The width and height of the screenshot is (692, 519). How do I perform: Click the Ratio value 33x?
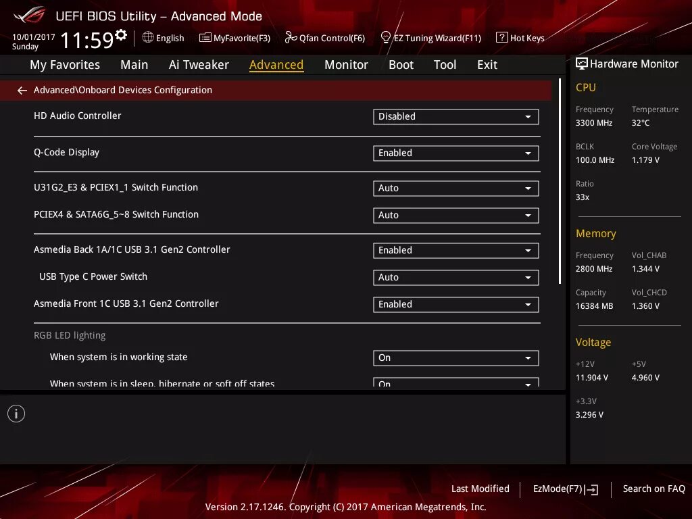click(582, 197)
